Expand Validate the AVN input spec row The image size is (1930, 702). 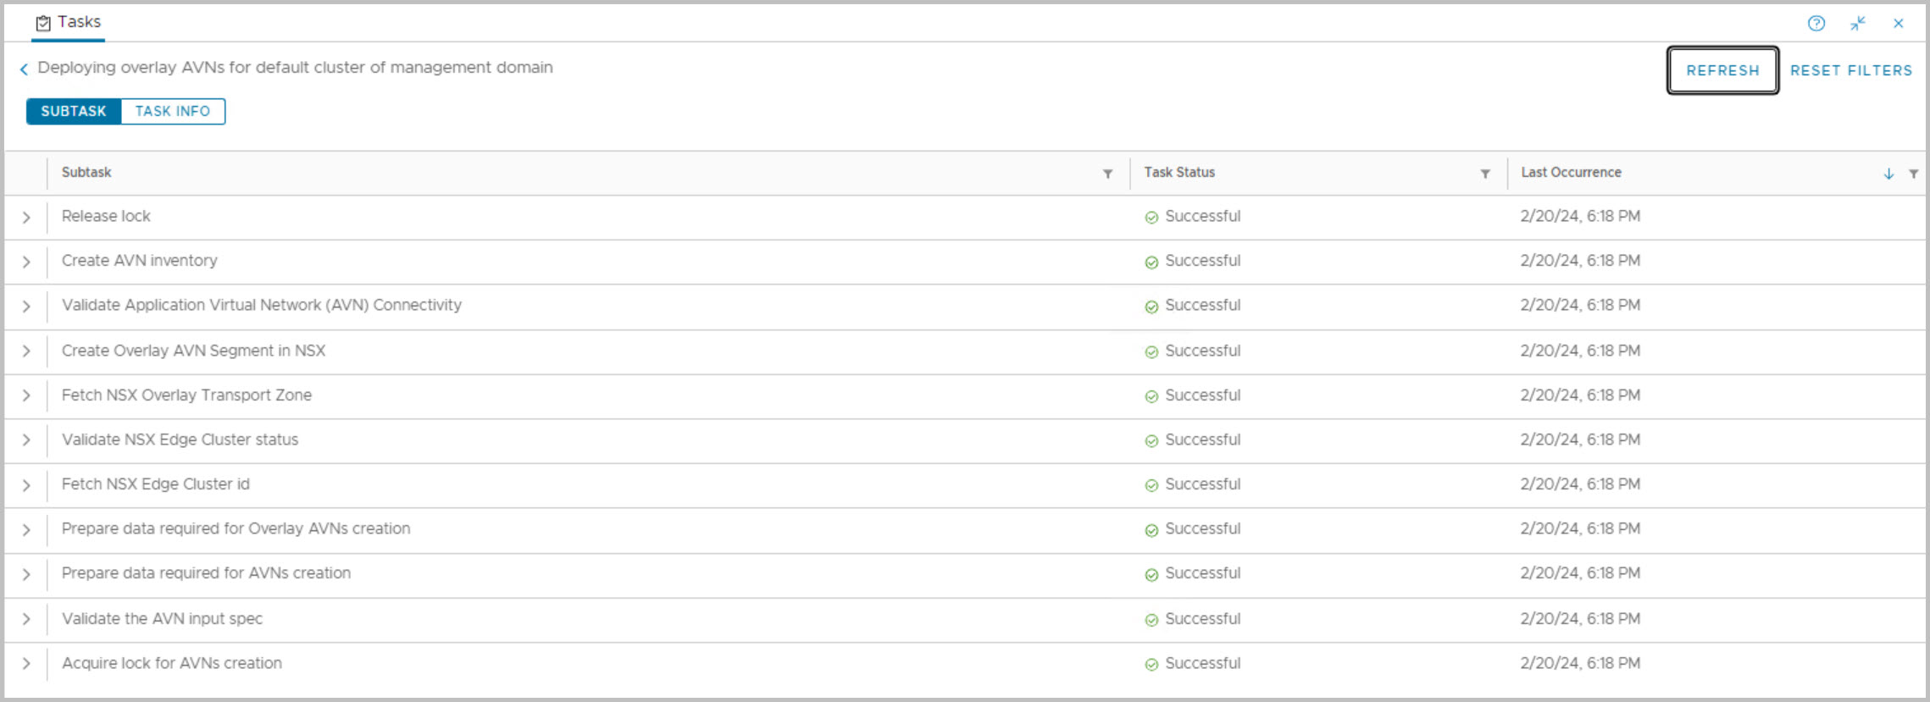[26, 619]
